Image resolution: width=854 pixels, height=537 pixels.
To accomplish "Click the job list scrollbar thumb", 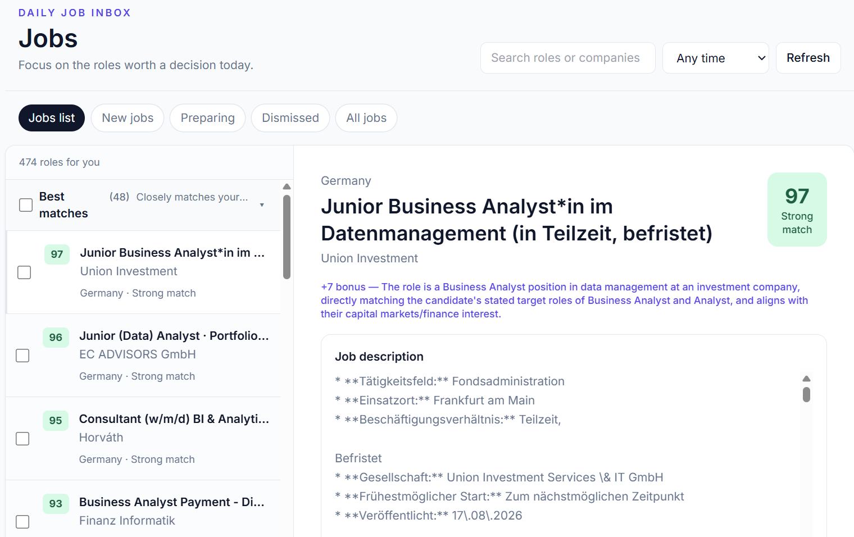I will pyautogui.click(x=287, y=237).
